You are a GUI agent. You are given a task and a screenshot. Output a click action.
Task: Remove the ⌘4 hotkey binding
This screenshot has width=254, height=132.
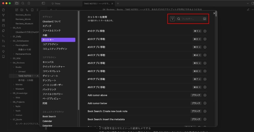tap(200, 55)
